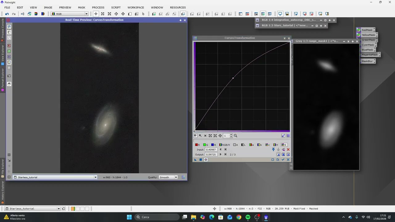This screenshot has width=395, height=222.
Task: Click Reset icon at CurvesTransformation bottom right
Action: pyautogui.click(x=288, y=159)
